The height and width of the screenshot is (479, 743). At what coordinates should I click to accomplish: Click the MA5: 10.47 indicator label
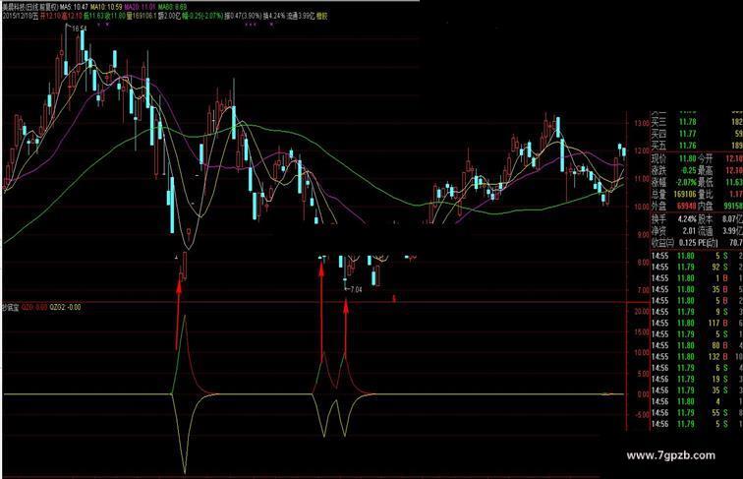74,8
